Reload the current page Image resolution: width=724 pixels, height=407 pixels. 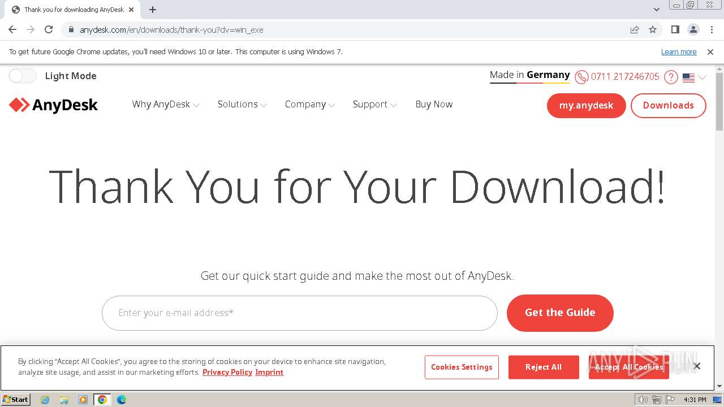coord(49,30)
